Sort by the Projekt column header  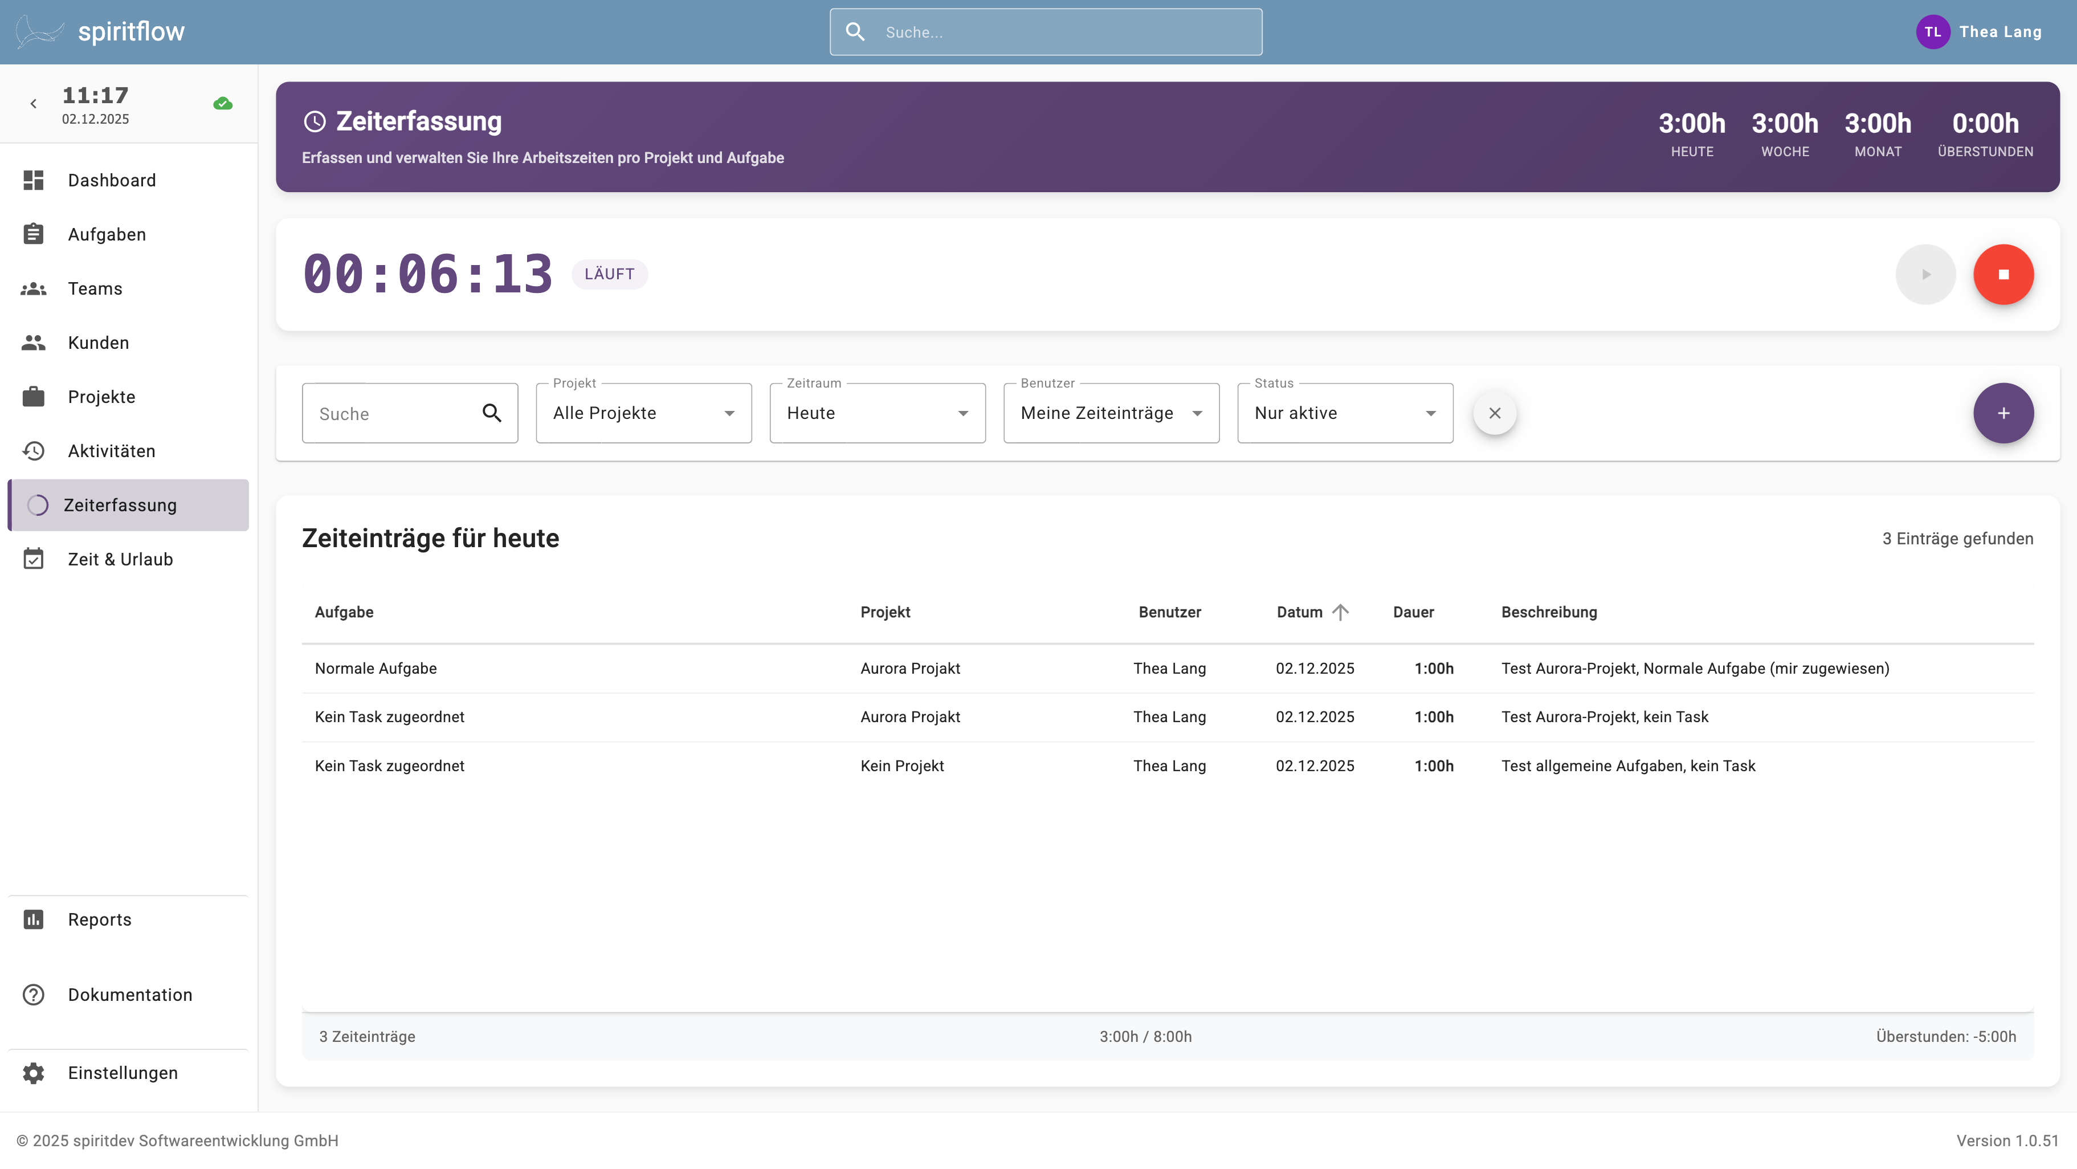click(884, 612)
